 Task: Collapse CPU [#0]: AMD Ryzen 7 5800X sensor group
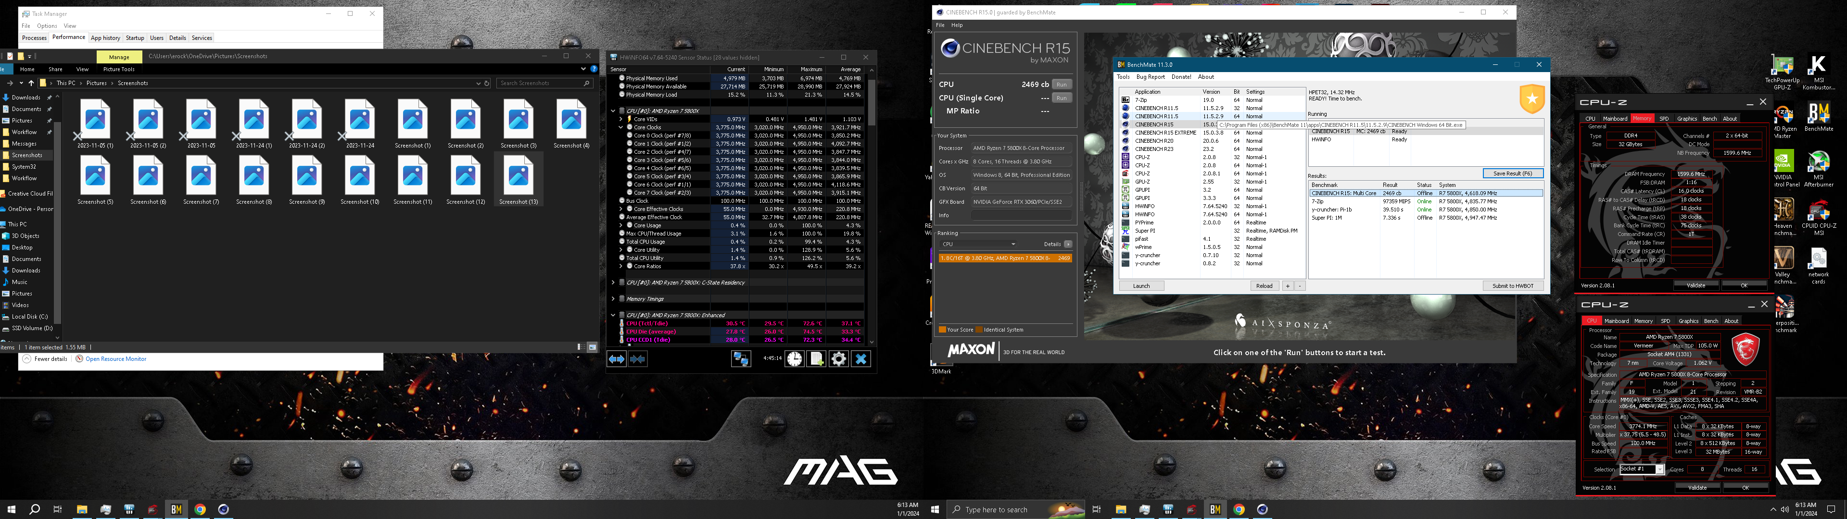(x=613, y=111)
